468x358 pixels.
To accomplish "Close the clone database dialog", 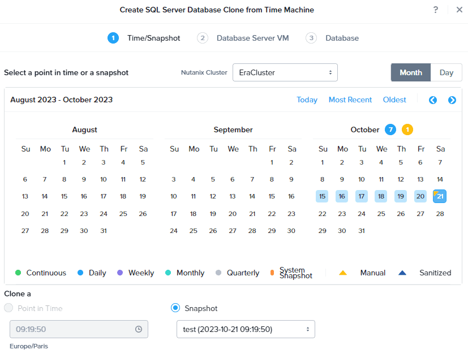I will point(459,10).
